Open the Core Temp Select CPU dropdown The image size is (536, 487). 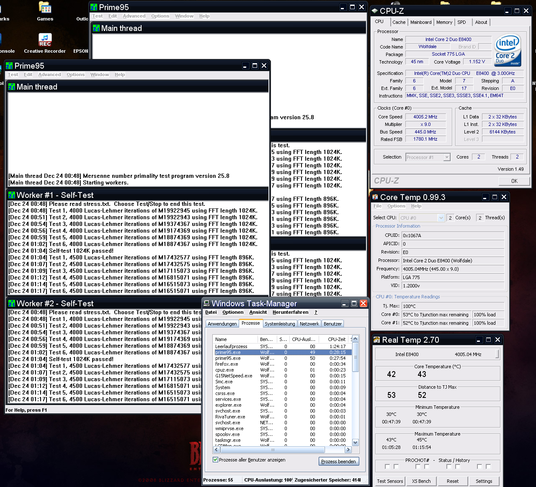441,218
